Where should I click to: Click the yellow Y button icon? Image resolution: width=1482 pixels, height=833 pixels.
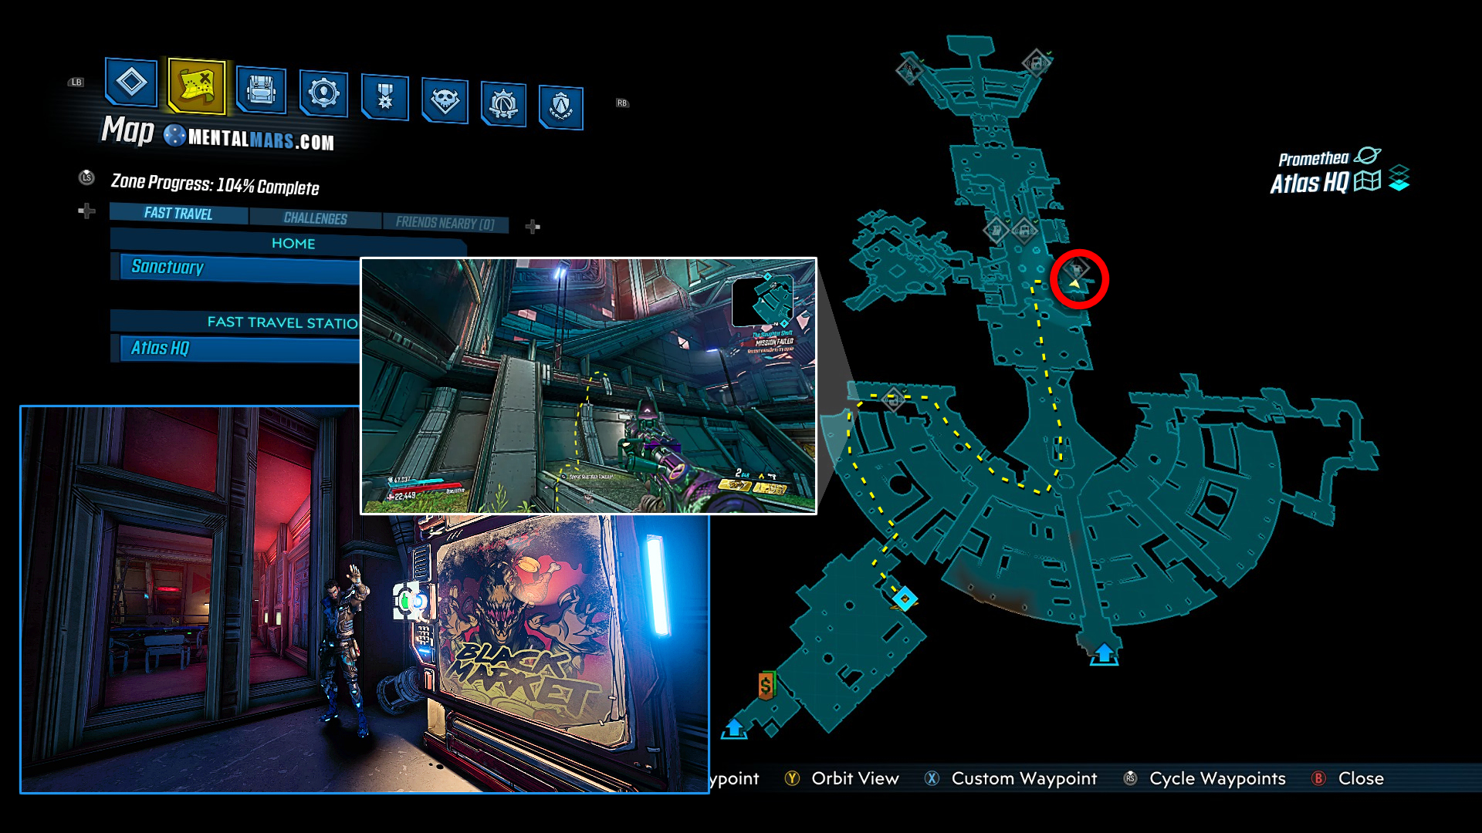click(792, 778)
